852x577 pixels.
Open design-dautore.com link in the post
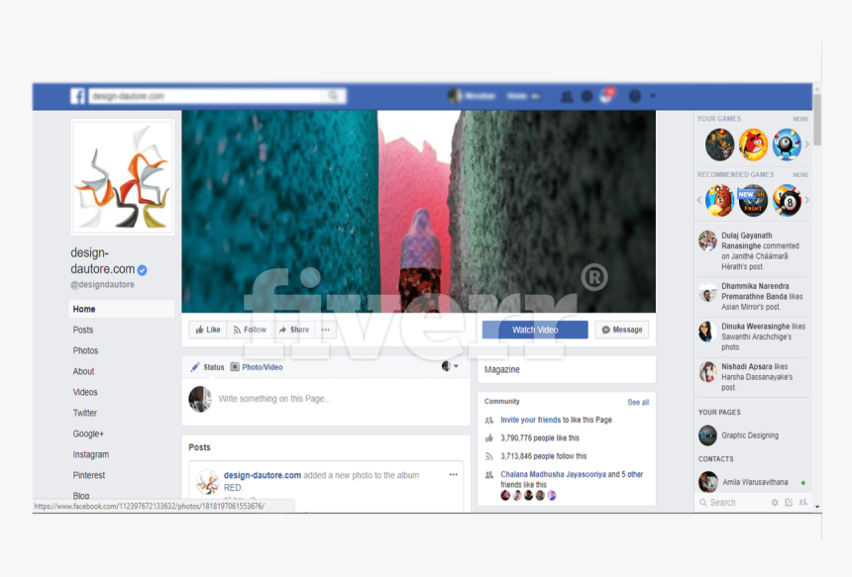click(263, 475)
